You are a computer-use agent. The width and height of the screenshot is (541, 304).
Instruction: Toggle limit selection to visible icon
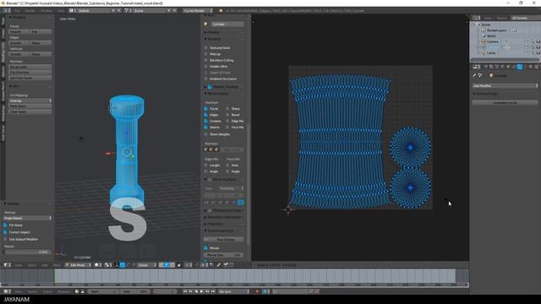179,265
